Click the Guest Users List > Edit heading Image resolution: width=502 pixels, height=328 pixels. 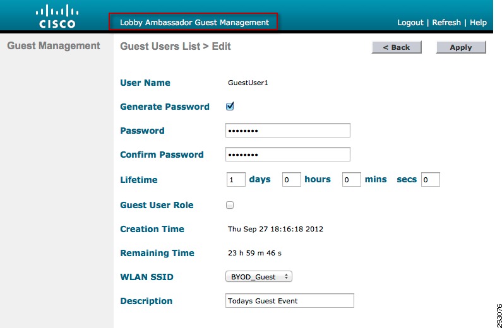(176, 46)
